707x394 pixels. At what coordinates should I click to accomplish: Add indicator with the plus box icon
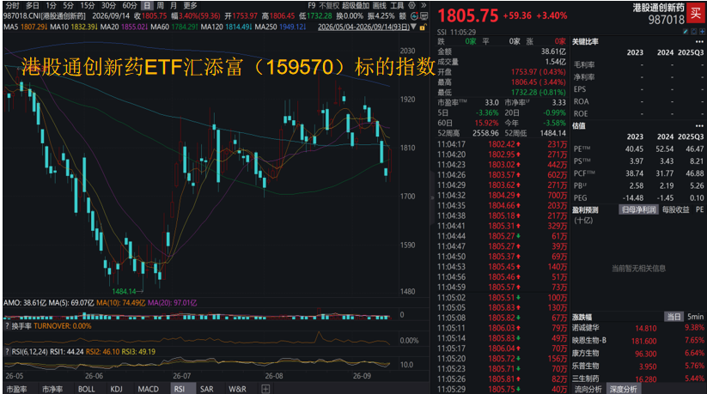pos(265,389)
